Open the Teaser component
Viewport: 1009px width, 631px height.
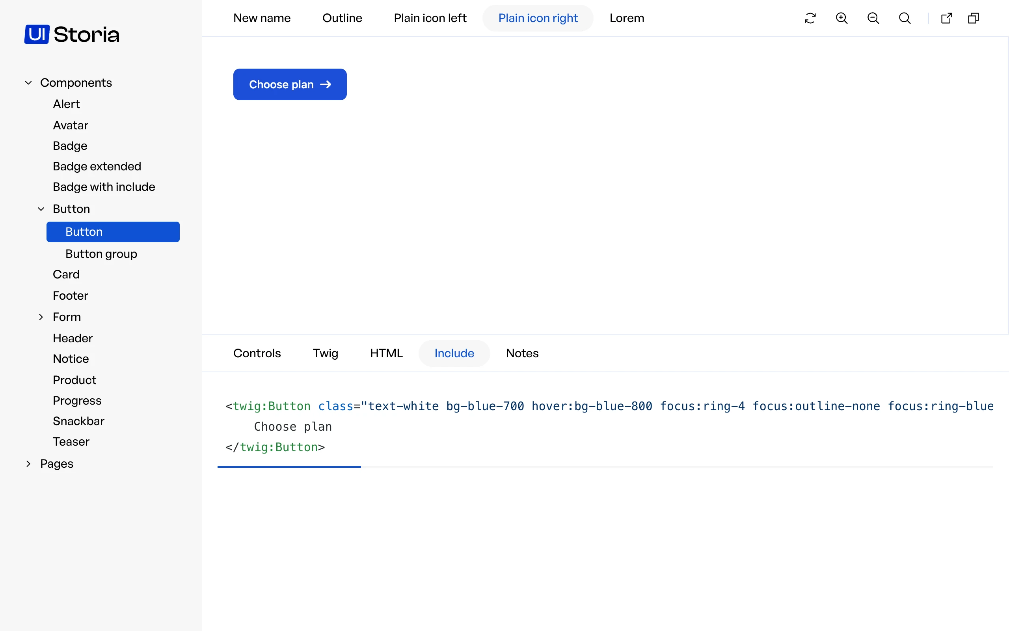click(x=71, y=441)
